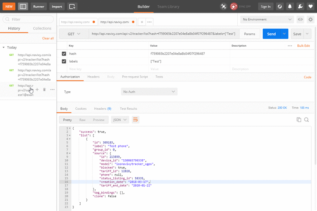Open the No Auth type dropdown
The height and width of the screenshot is (211, 317).
pos(149,92)
